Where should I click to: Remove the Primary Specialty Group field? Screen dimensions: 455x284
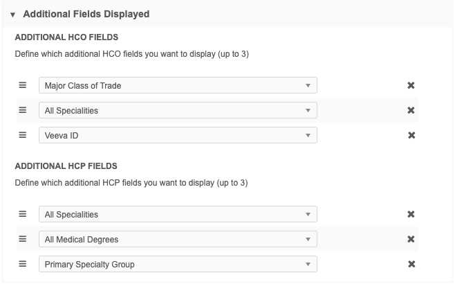[x=411, y=264]
